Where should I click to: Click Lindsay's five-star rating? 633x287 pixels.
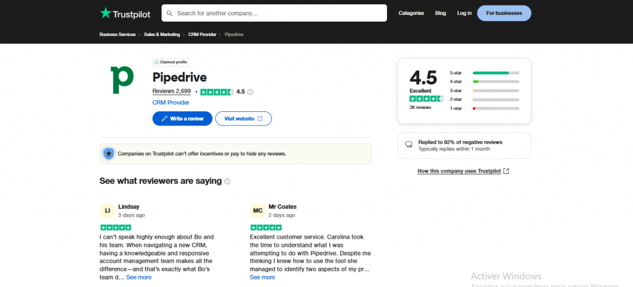(x=116, y=227)
